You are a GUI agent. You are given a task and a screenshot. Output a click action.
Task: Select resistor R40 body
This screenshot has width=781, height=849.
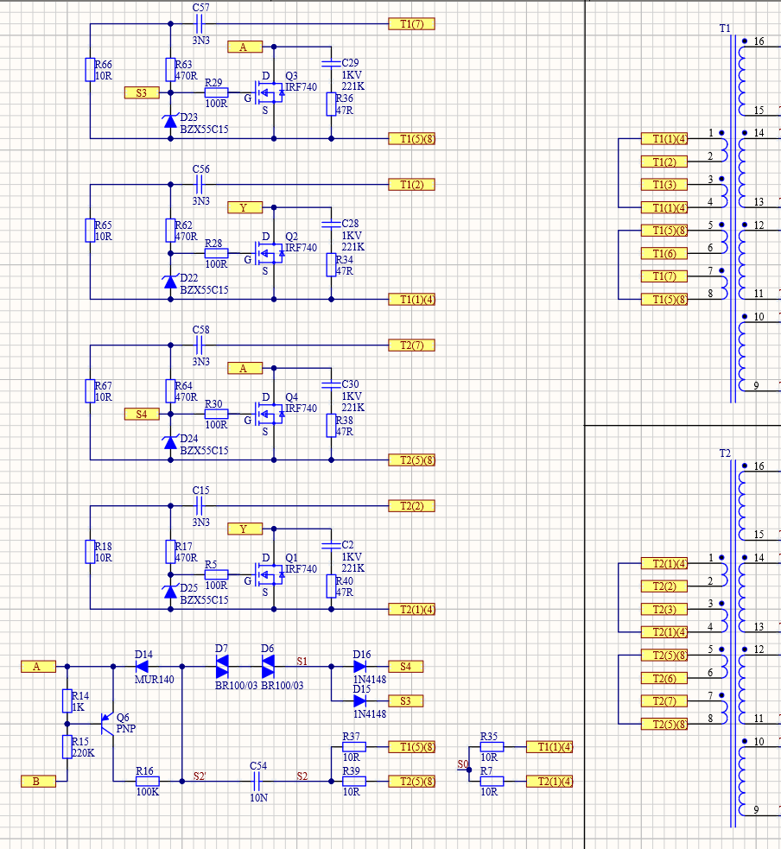[x=331, y=586]
